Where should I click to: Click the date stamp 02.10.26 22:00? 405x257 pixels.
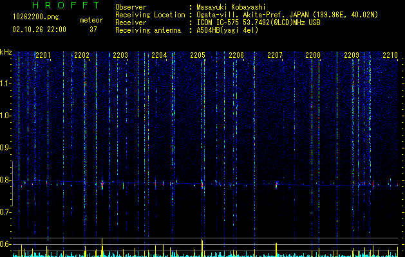coord(39,30)
